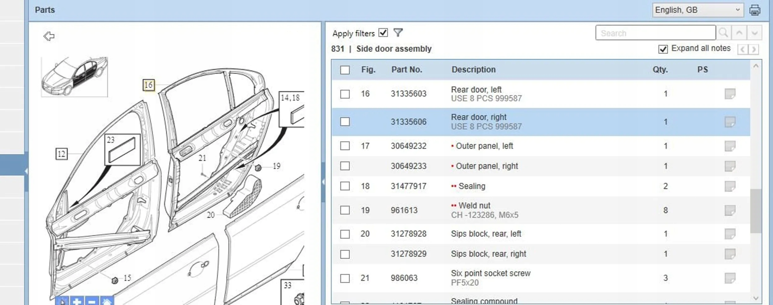Select callout 15 in the diagram

pos(127,278)
